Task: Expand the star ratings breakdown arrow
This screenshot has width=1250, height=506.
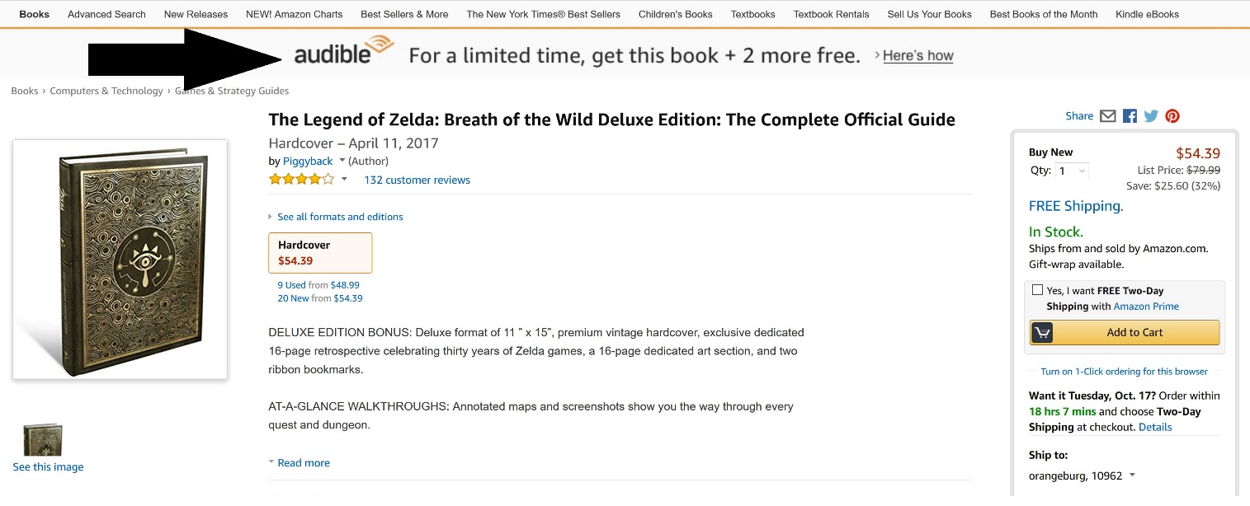Action: 344,180
